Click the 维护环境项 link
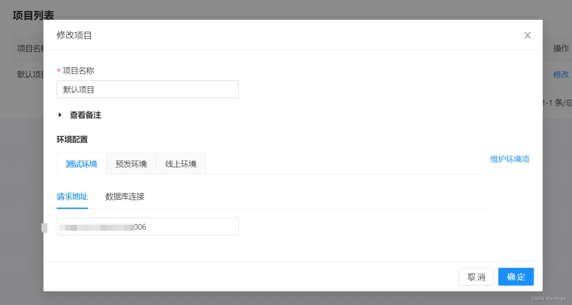The width and height of the screenshot is (572, 305). pyautogui.click(x=509, y=159)
